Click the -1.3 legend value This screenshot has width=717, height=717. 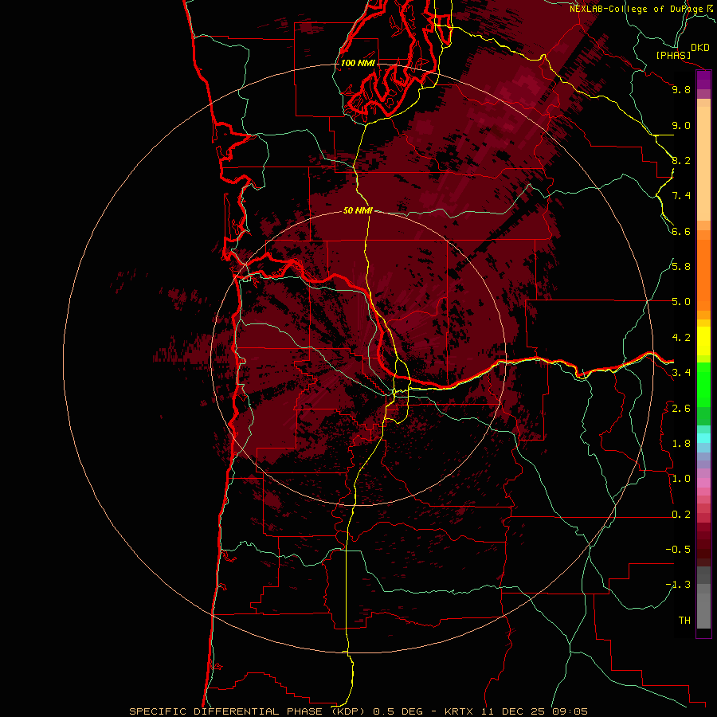click(678, 585)
